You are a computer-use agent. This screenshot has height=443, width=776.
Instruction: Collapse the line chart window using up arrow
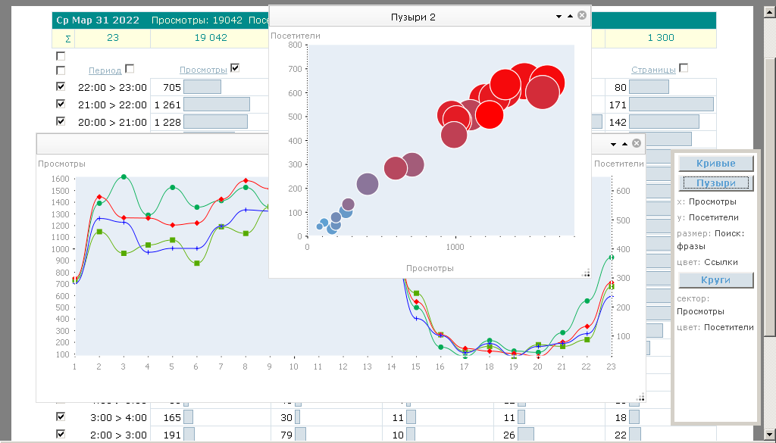(x=624, y=143)
